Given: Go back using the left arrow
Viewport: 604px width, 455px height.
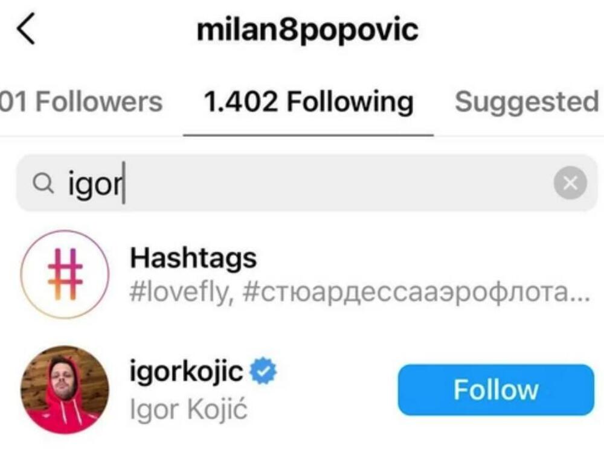Looking at the screenshot, I should [26, 30].
